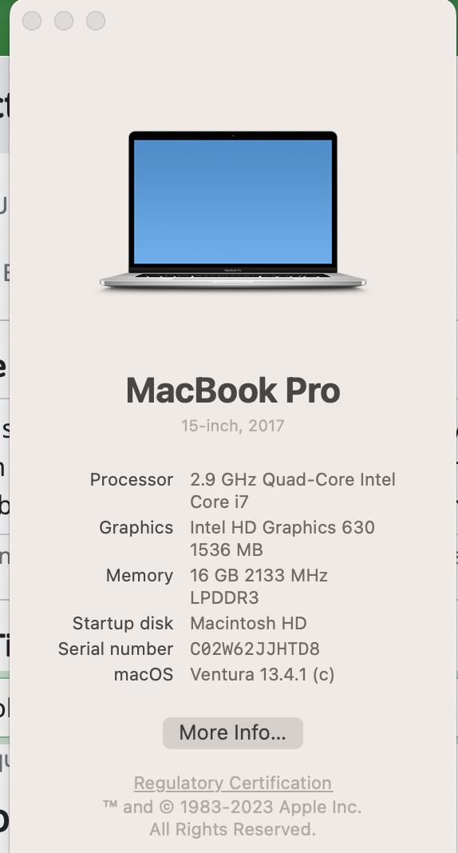Click the middle minimize window button
The height and width of the screenshot is (853, 458).
point(64,21)
